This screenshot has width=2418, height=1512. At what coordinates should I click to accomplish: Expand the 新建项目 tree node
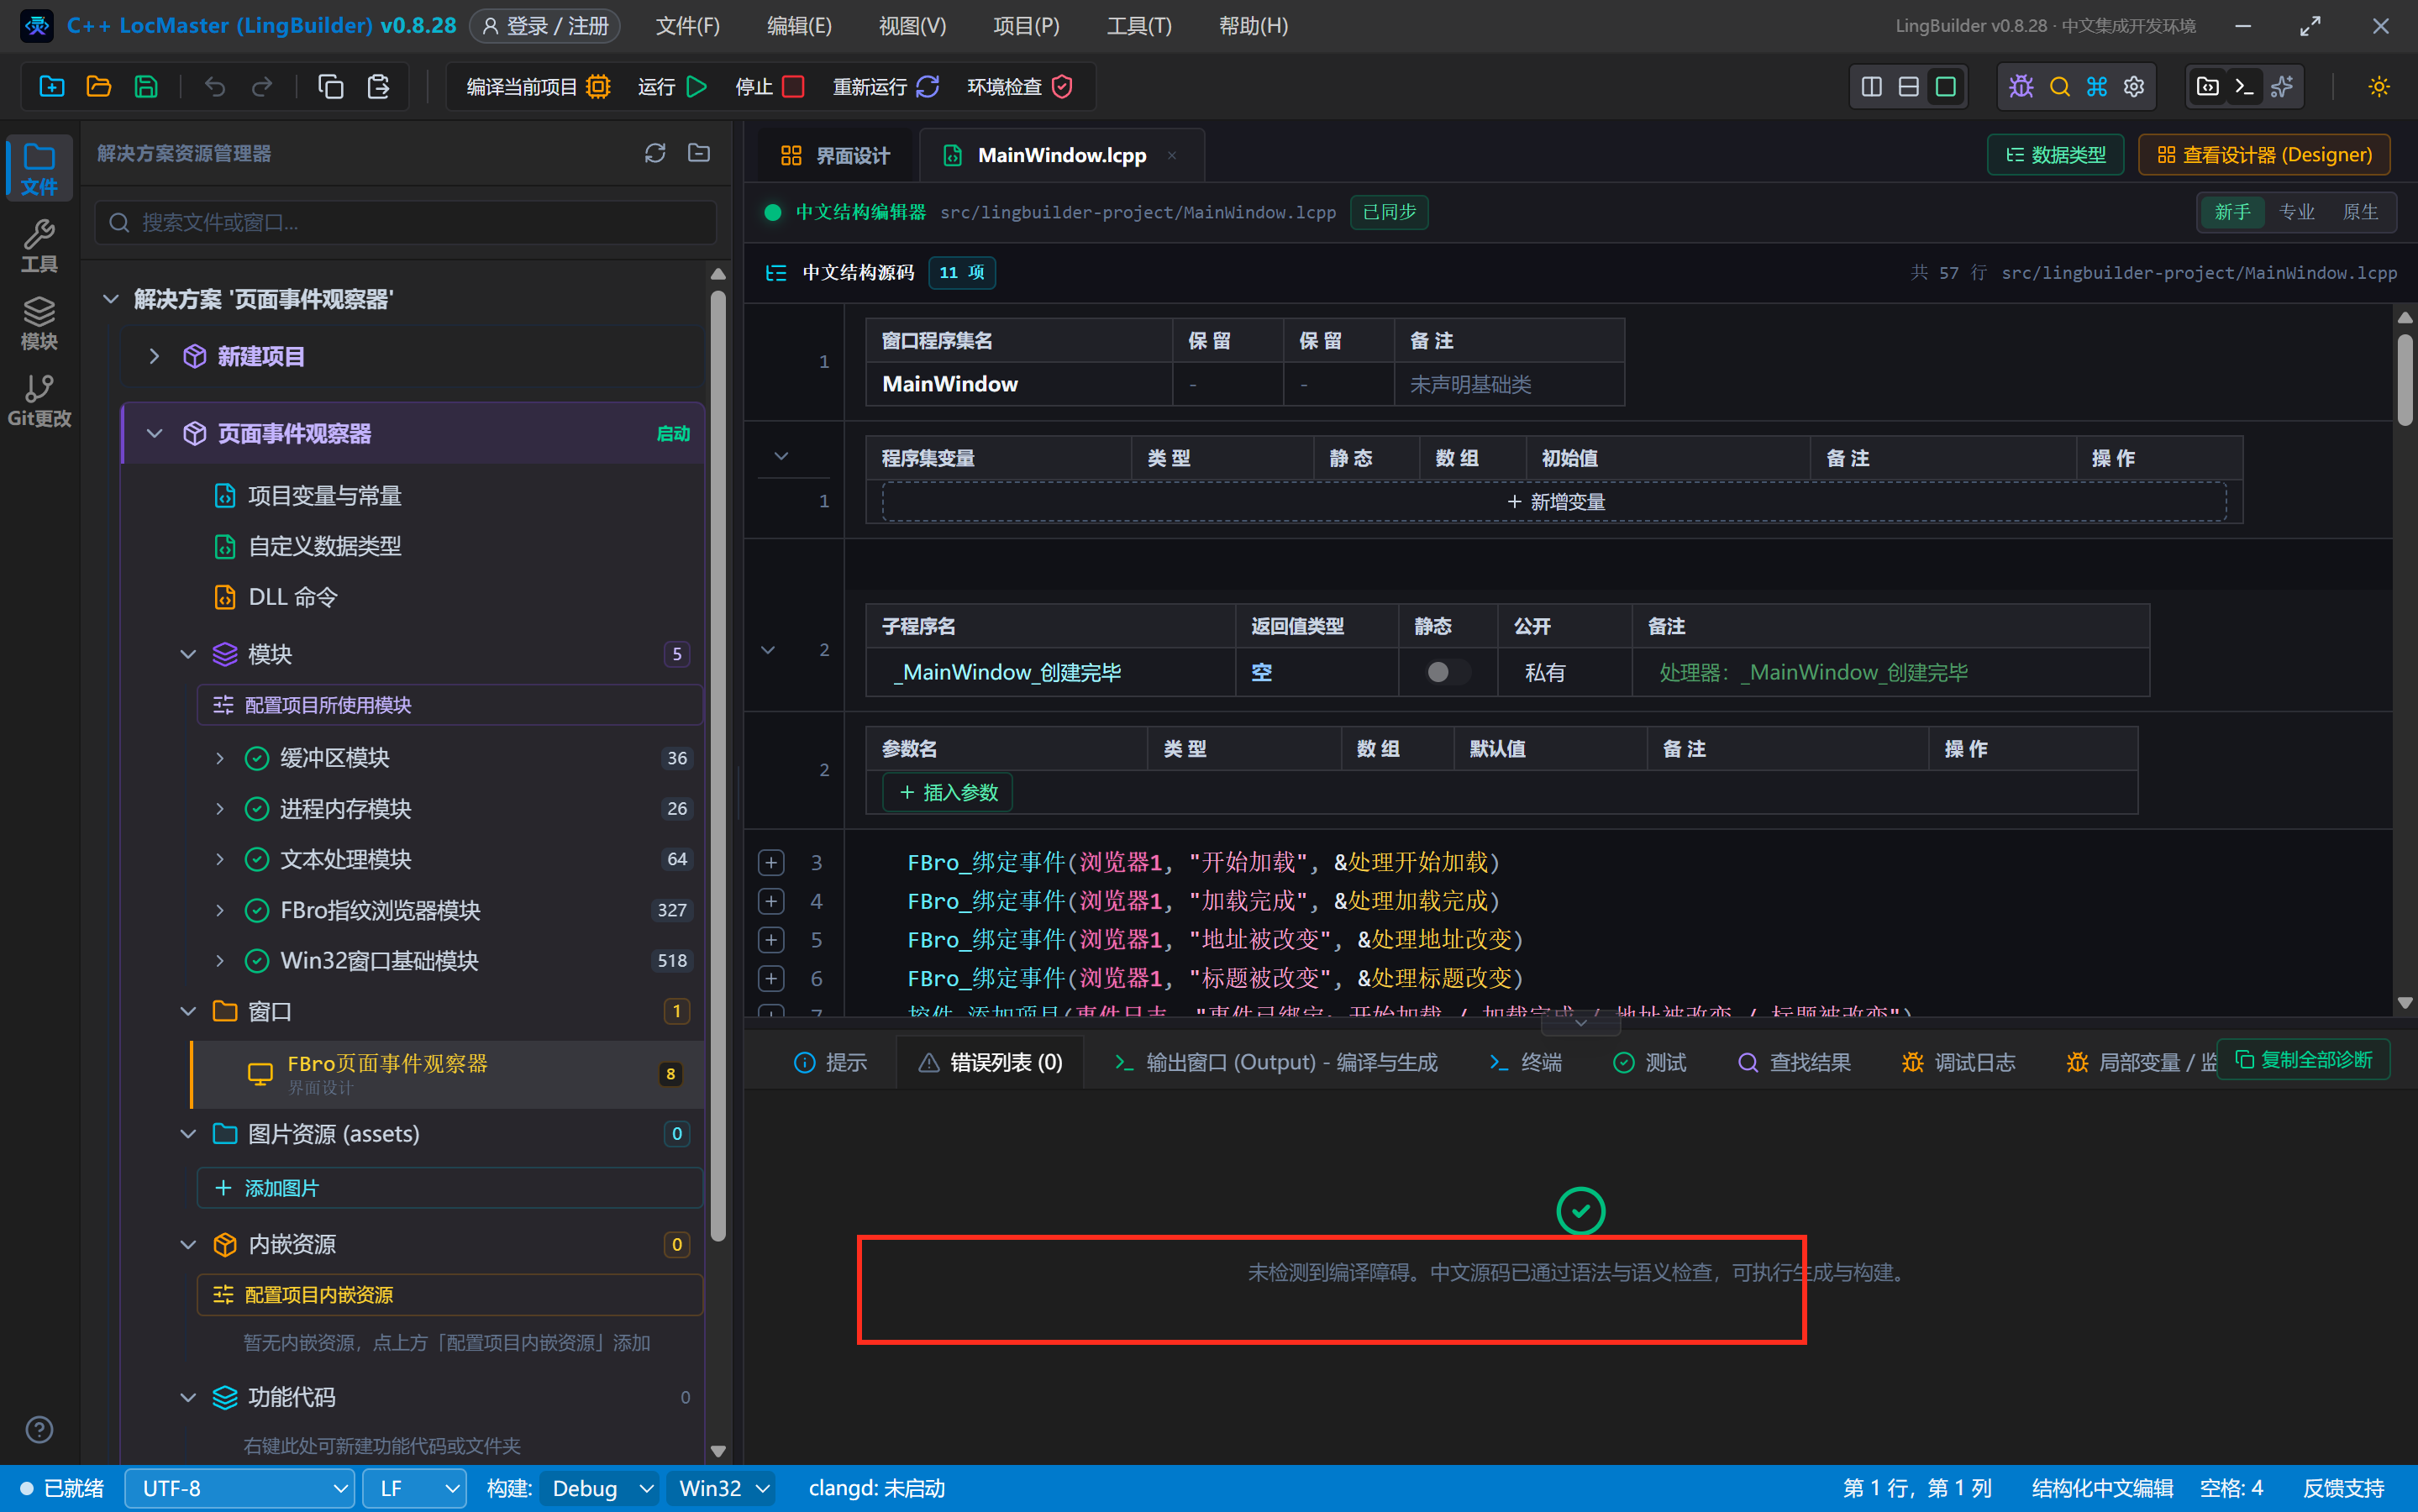pyautogui.click(x=154, y=356)
